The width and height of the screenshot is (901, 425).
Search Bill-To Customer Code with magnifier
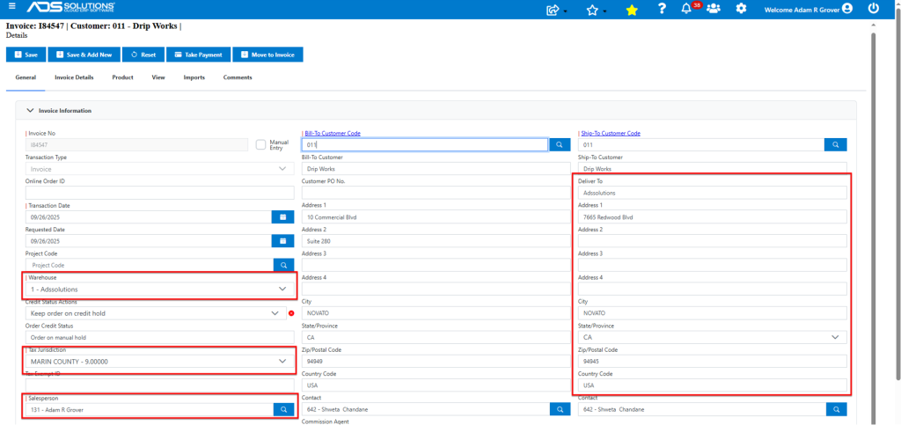point(559,144)
